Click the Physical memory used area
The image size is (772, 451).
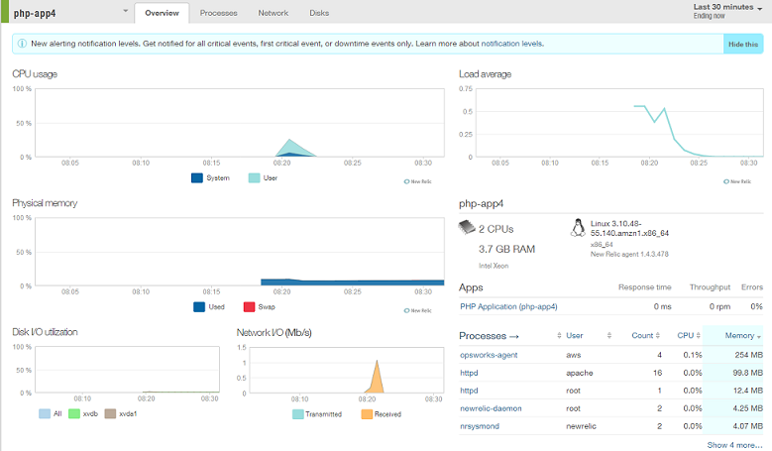click(x=352, y=282)
